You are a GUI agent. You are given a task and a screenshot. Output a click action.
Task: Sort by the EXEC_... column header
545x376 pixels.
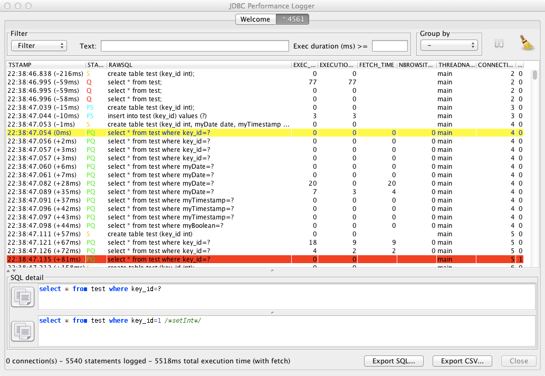tap(304, 65)
